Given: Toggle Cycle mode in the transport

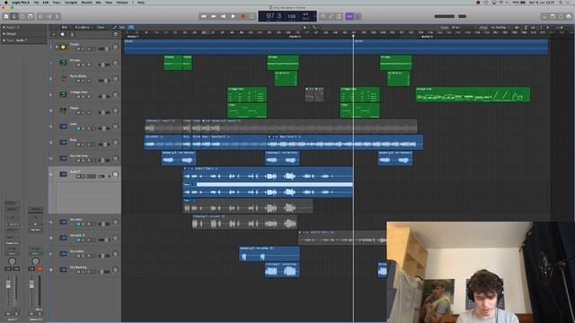Looking at the screenshot, I should (252, 16).
